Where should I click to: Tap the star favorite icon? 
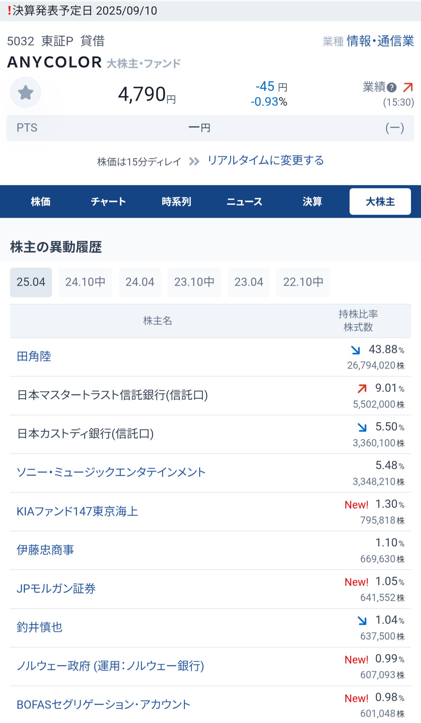coord(26,92)
